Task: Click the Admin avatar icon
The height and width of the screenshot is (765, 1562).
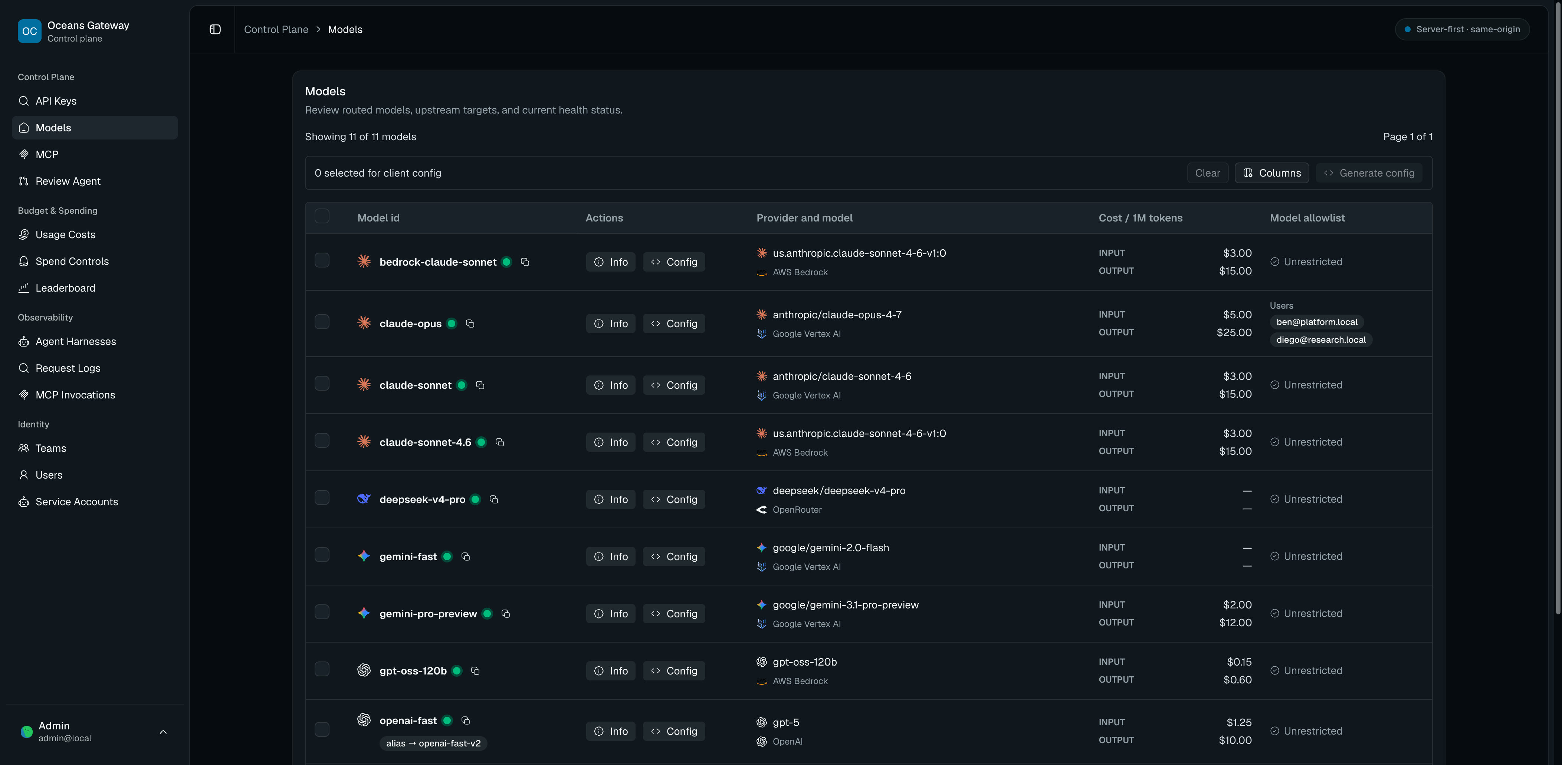Action: [x=27, y=732]
